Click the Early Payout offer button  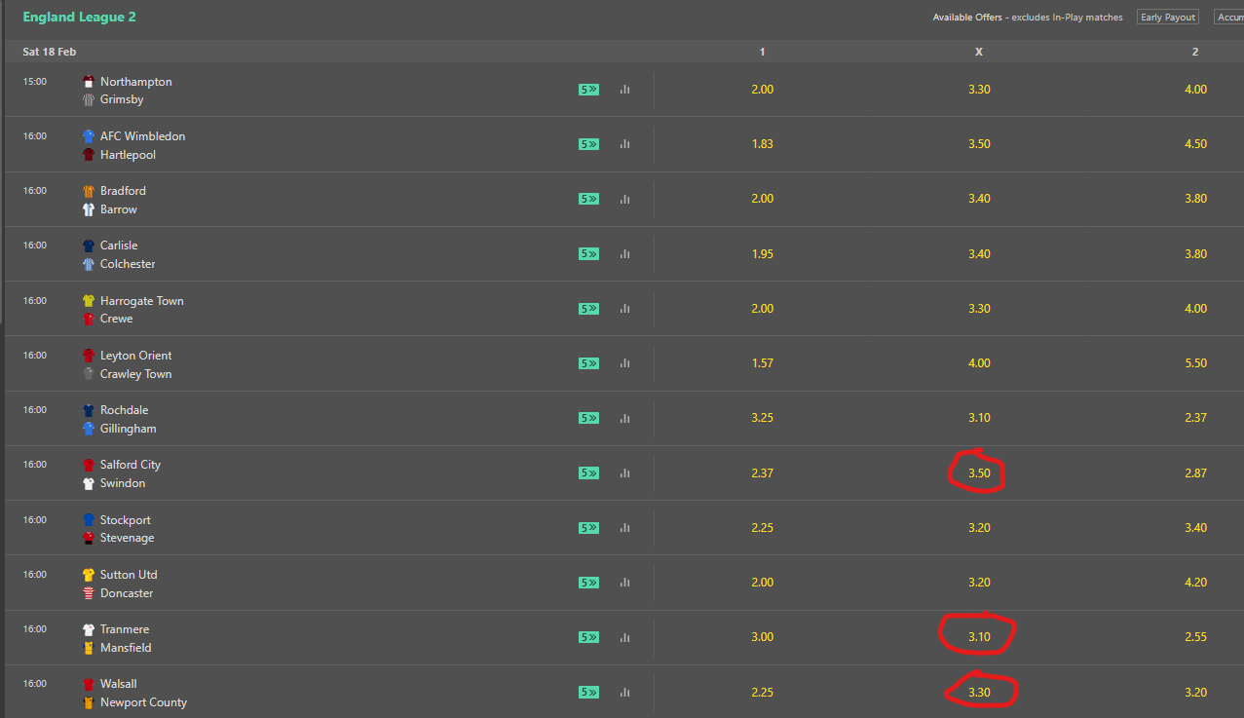(x=1168, y=18)
